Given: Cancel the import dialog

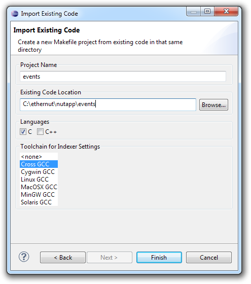Looking at the screenshot, I should (x=209, y=258).
